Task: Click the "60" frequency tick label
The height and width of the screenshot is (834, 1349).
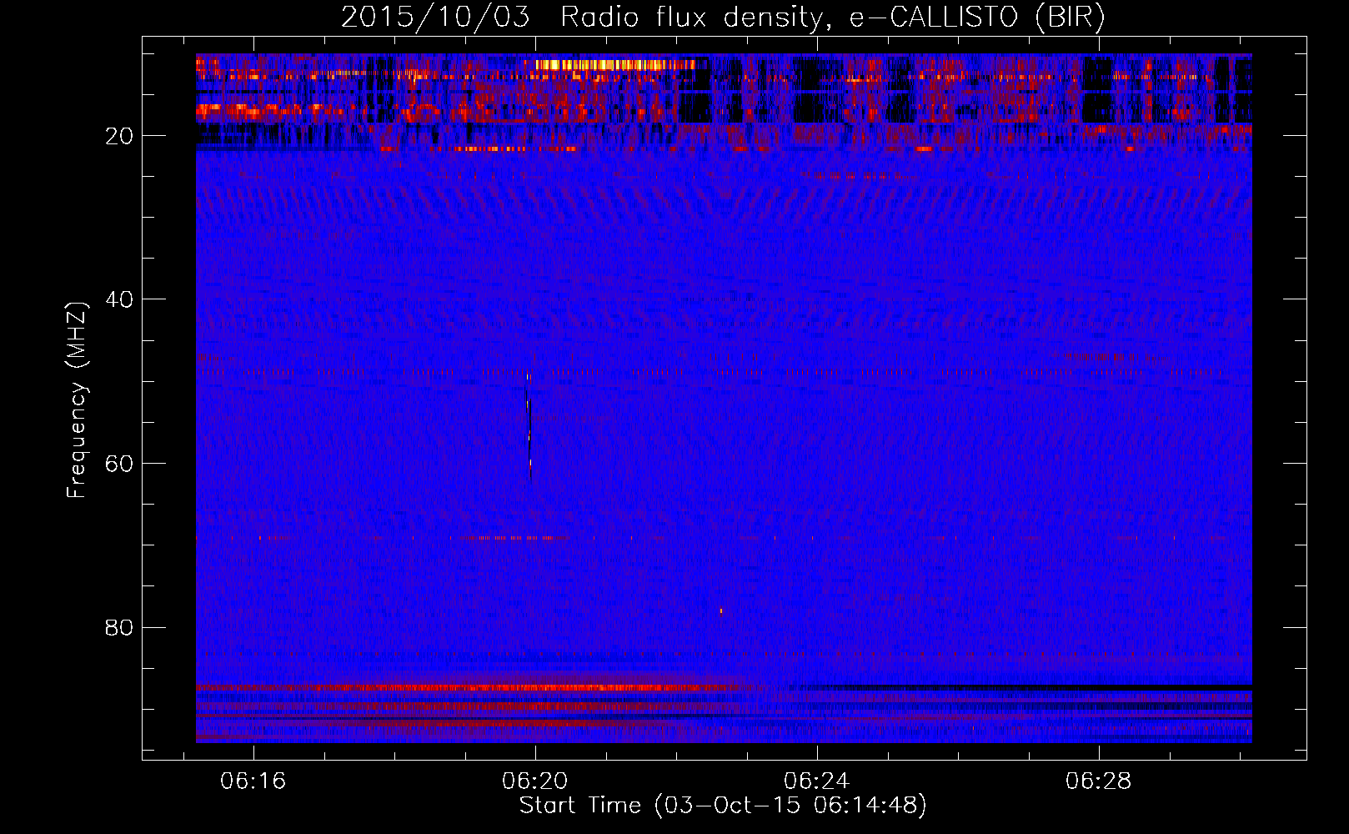Action: tap(119, 464)
